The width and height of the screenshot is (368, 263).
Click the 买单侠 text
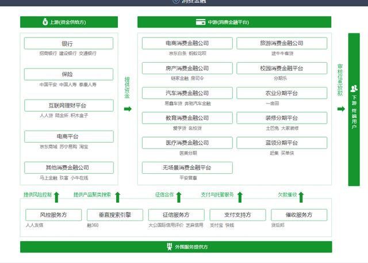tap(287, 153)
